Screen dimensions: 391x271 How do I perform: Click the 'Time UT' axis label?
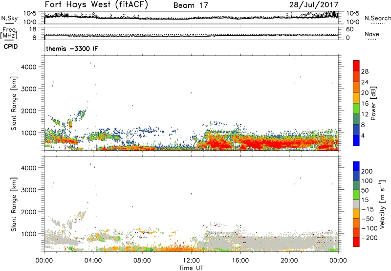(x=191, y=268)
